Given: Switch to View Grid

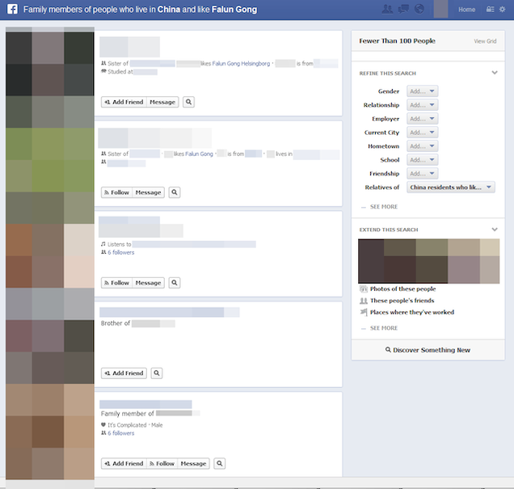Looking at the screenshot, I should pos(485,41).
